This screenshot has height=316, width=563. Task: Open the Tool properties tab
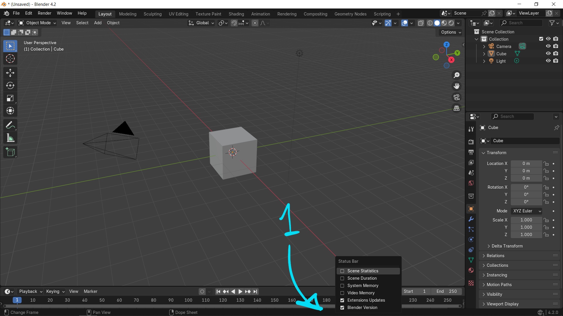pyautogui.click(x=471, y=129)
